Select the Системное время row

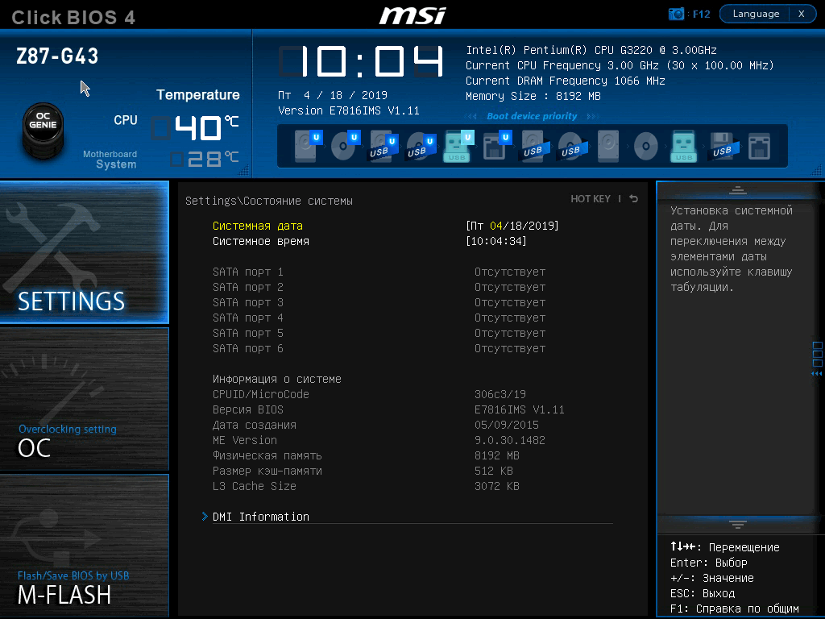pyautogui.click(x=369, y=241)
